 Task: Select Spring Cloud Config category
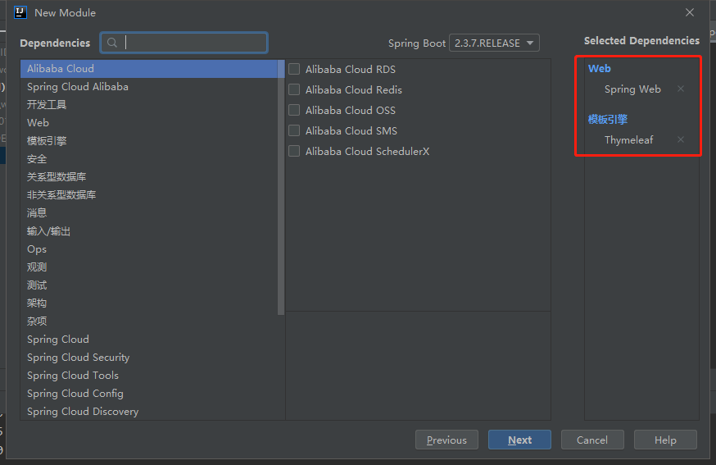(149, 394)
